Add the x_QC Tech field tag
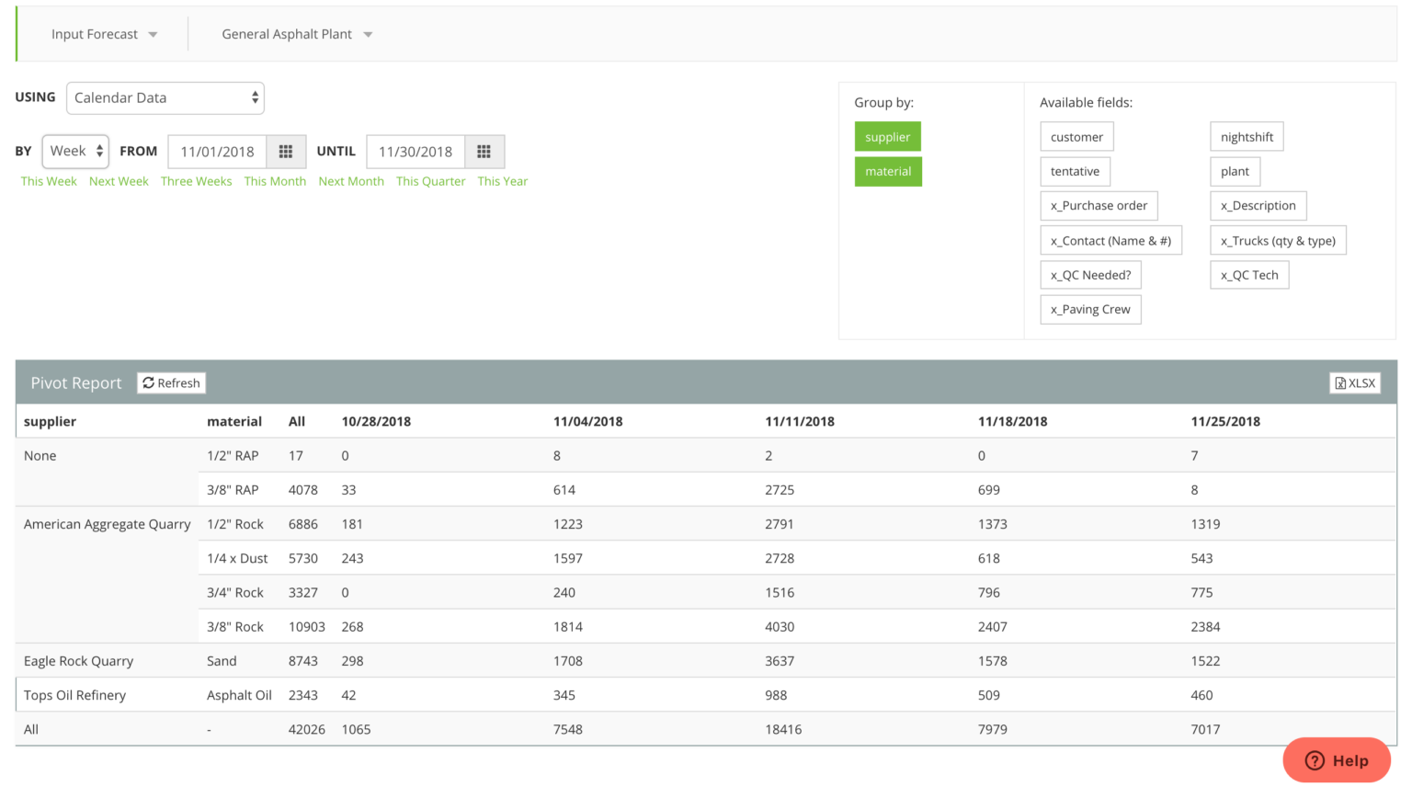Screen dimensions: 1412x787 click(1249, 275)
